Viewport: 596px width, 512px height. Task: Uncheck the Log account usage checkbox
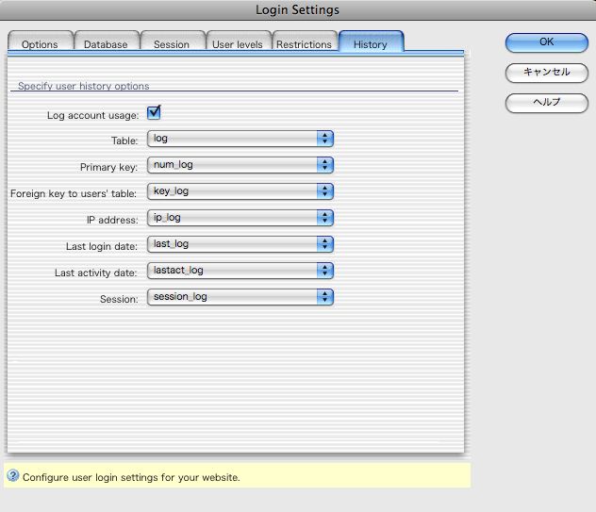(x=154, y=113)
